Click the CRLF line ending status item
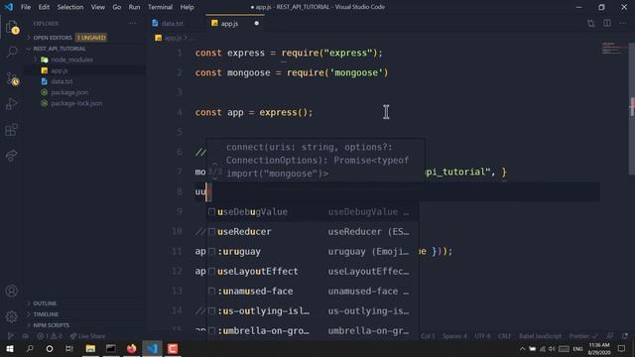 504,336
